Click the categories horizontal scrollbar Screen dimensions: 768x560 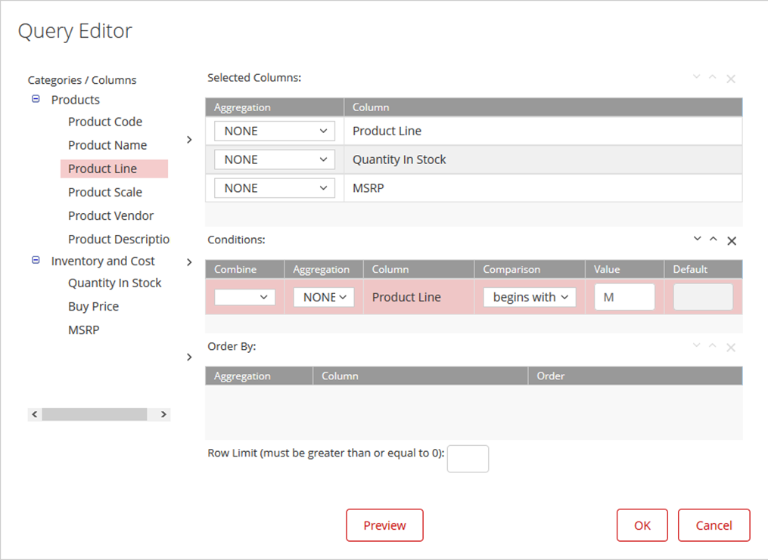tap(95, 414)
